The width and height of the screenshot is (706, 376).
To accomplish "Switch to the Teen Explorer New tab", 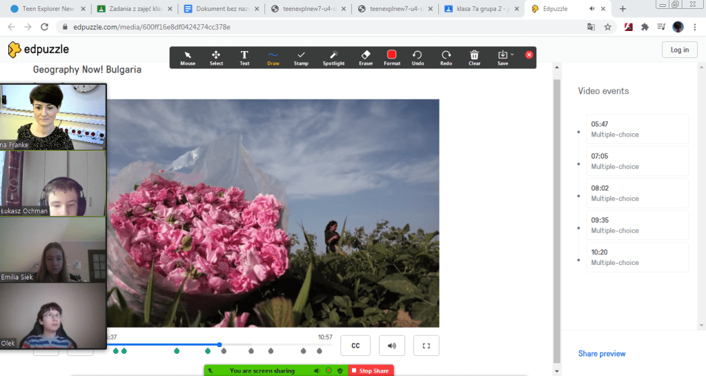I will (48, 9).
